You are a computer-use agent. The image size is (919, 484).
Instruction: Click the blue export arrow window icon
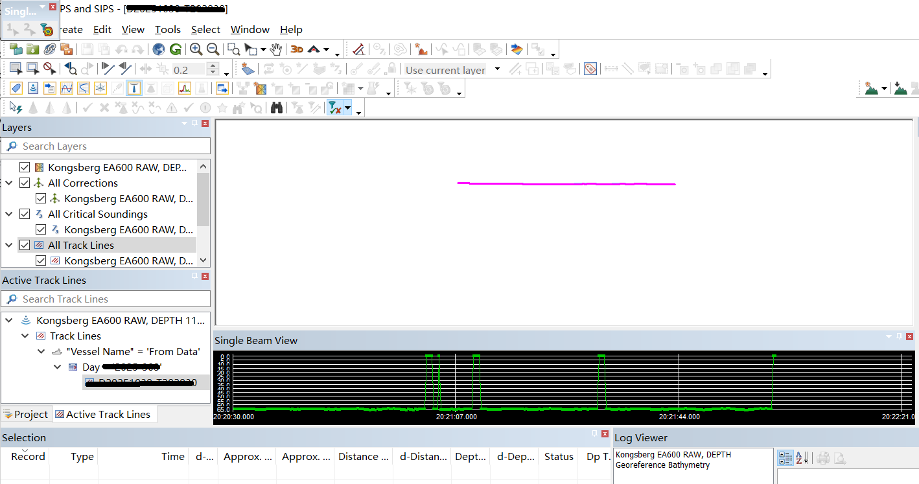point(222,88)
